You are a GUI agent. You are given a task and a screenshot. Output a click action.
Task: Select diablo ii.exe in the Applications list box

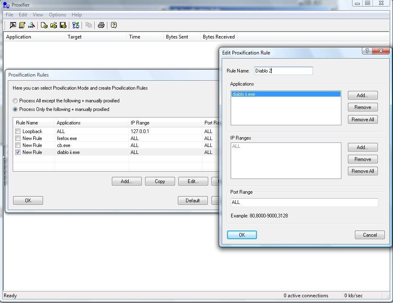click(286, 94)
